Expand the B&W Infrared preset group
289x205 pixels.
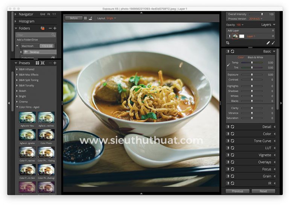coord(17,69)
